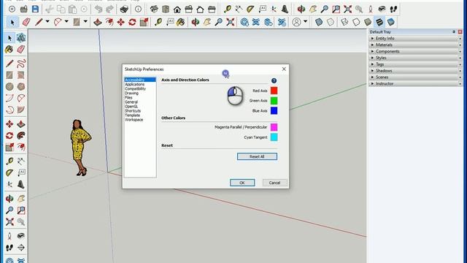Click the help question mark icon
Image resolution: width=467 pixels, height=263 pixels.
274,81
